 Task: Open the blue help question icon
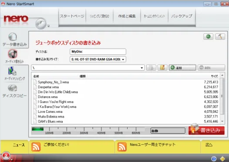pos(214,159)
